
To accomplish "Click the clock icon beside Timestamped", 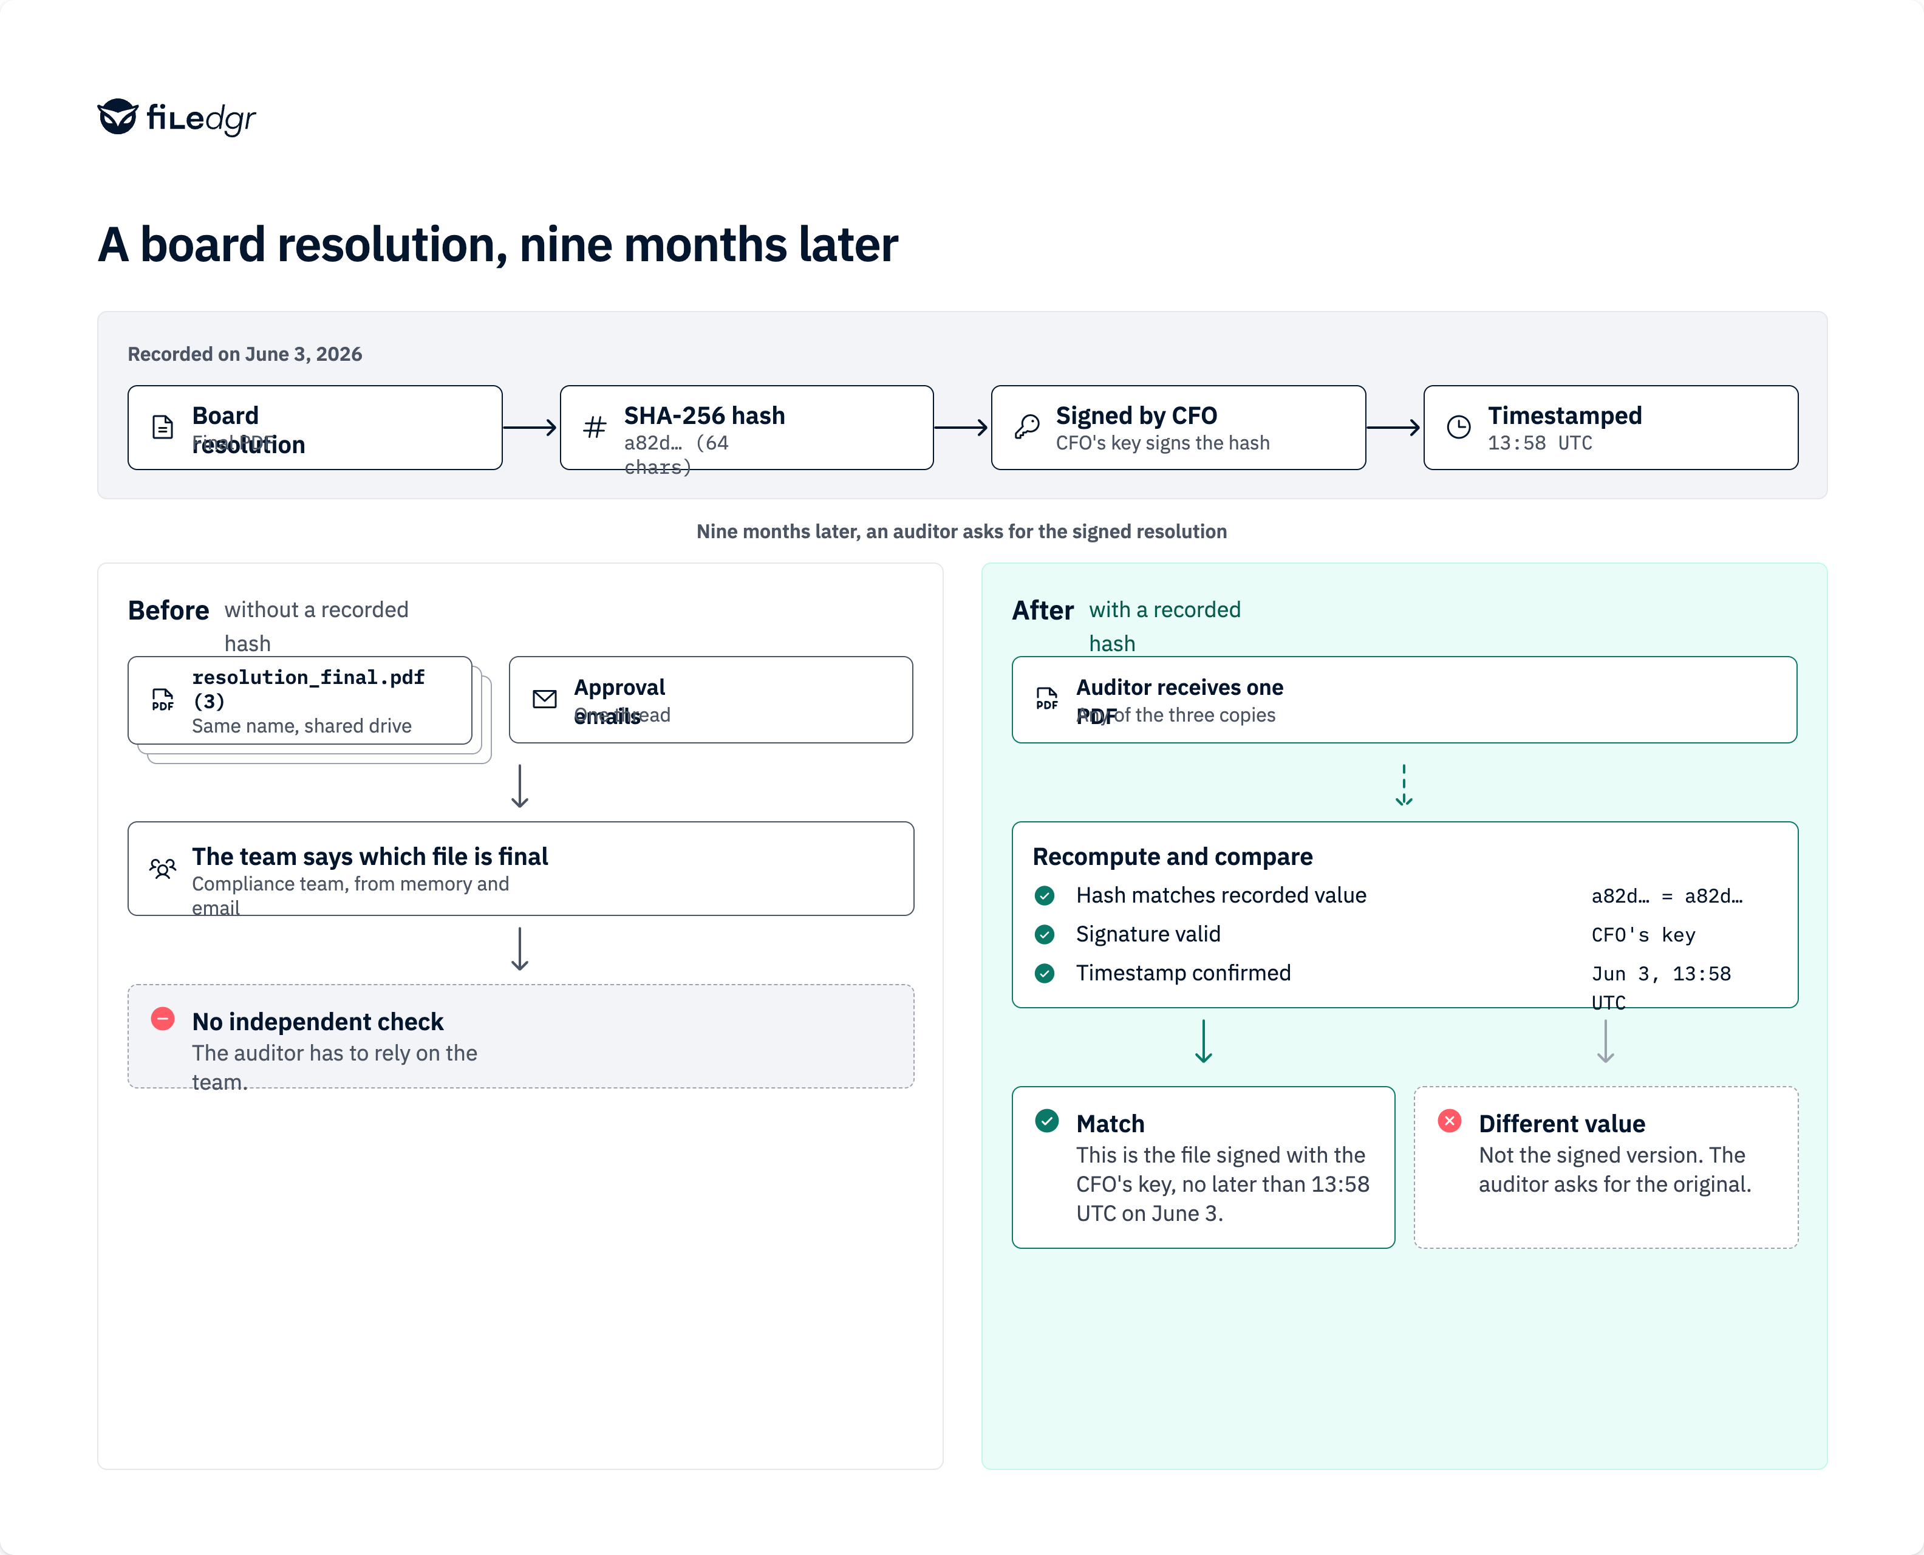I will [x=1458, y=427].
